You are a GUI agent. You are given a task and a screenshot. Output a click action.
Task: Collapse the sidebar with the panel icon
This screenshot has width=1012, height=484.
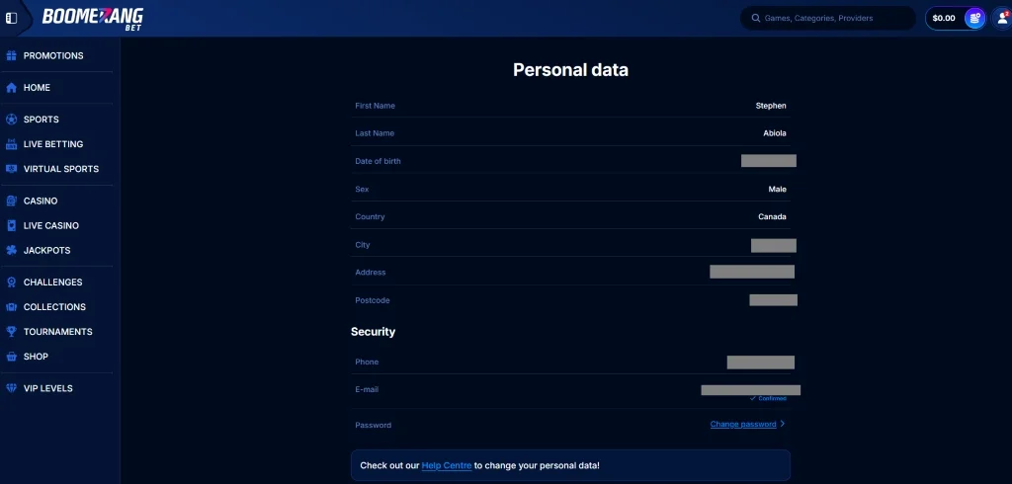[x=11, y=18]
